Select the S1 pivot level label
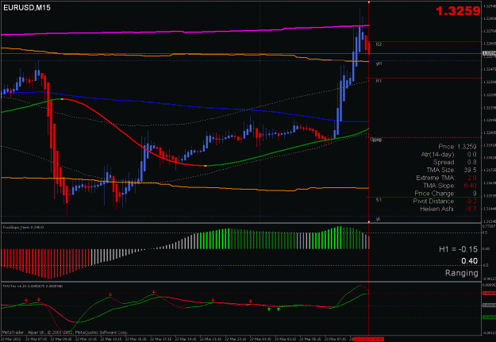496x342 pixels. [379, 200]
